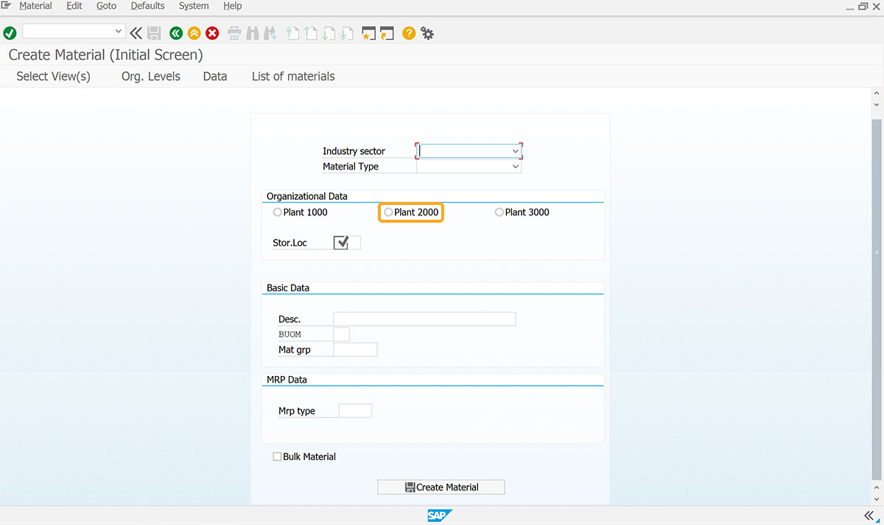Select the Plant 3000 radio button
Image resolution: width=884 pixels, height=525 pixels.
pyautogui.click(x=499, y=212)
